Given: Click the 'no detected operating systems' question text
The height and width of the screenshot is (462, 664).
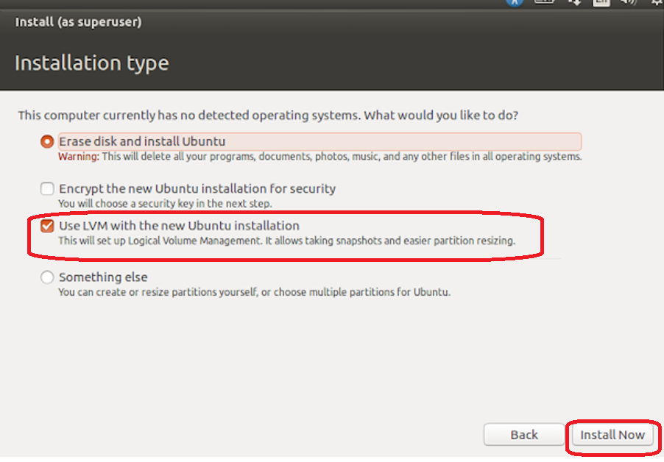Looking at the screenshot, I should (x=268, y=115).
